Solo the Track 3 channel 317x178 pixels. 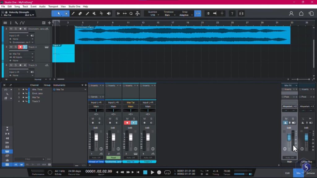[151, 119]
